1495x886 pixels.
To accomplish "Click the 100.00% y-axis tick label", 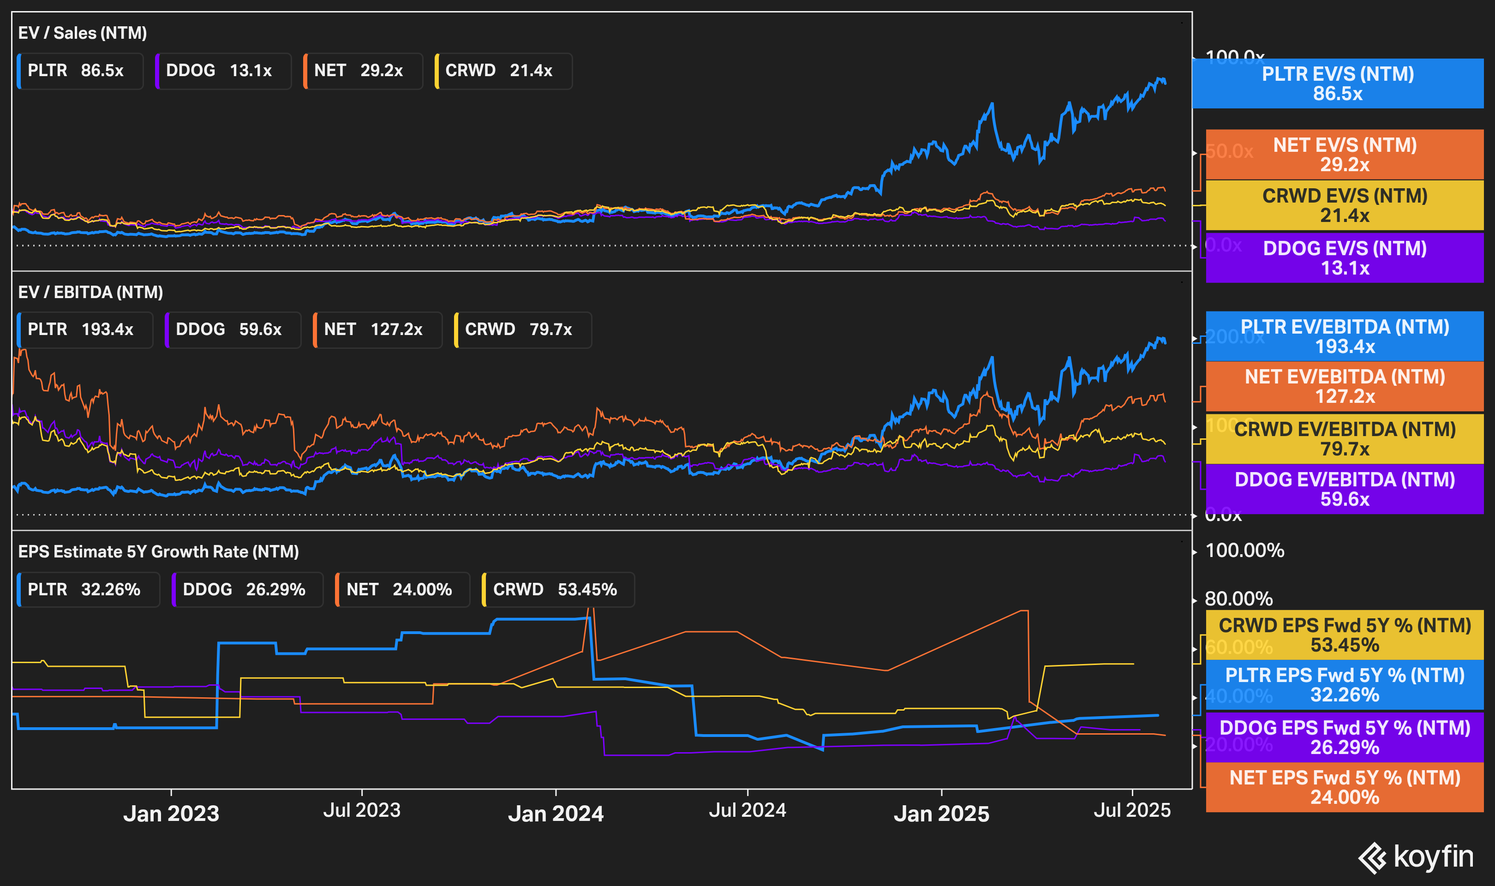I will [x=1244, y=551].
